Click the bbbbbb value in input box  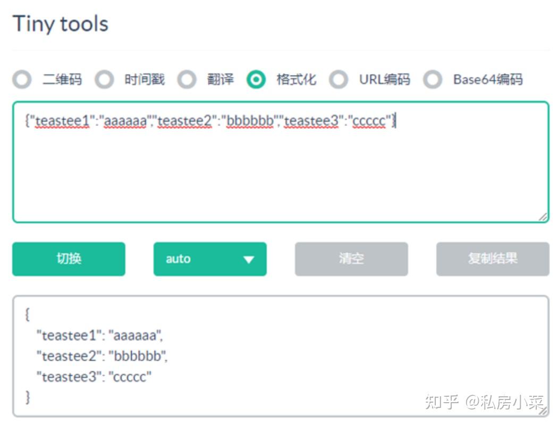coord(249,122)
